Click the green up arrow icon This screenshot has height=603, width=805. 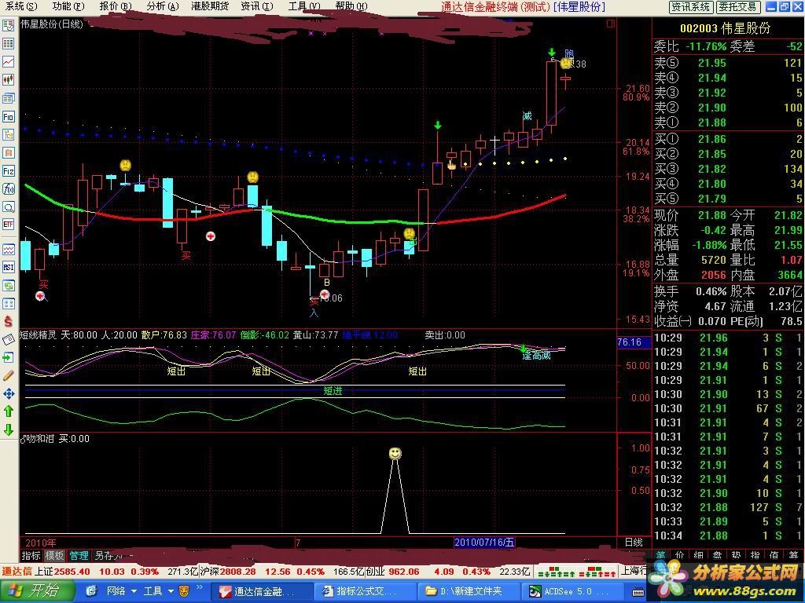pos(8,411)
